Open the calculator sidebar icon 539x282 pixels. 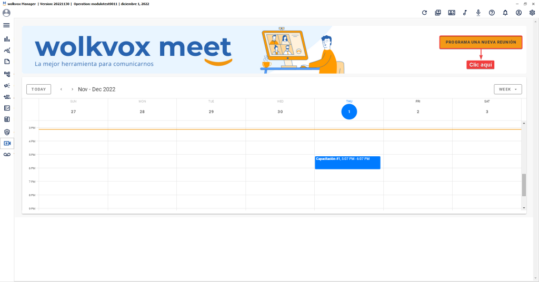7,119
